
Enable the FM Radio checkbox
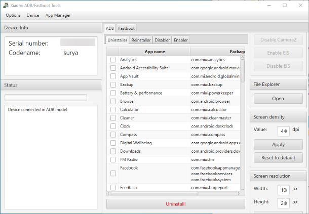(113, 159)
